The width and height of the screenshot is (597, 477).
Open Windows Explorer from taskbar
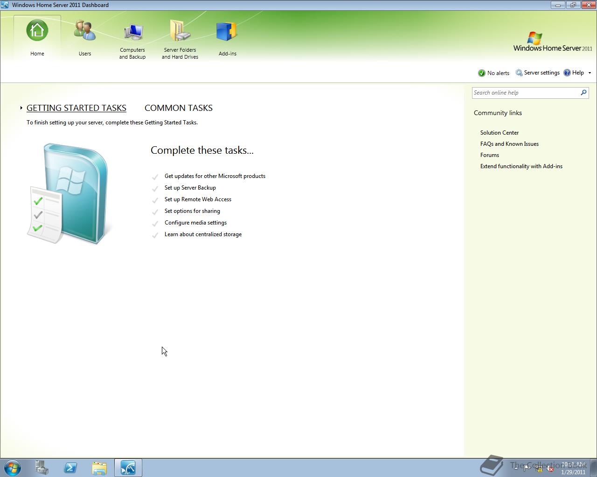(99, 468)
